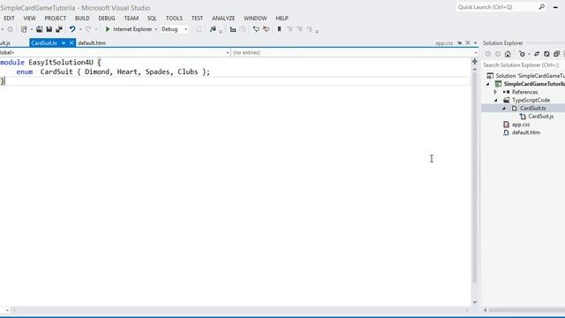
Task: Click the editor vertical scrollbar down arrow
Action: (475, 302)
